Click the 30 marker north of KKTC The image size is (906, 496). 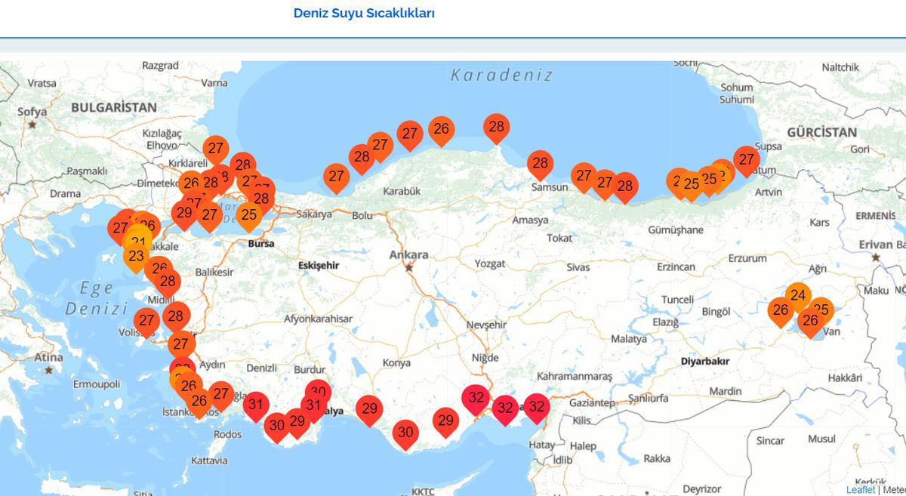point(406,433)
